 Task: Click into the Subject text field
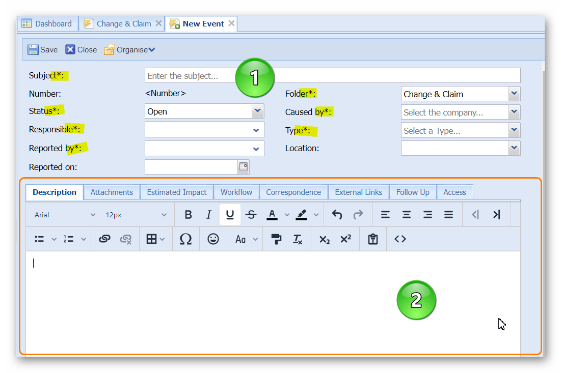pos(332,75)
